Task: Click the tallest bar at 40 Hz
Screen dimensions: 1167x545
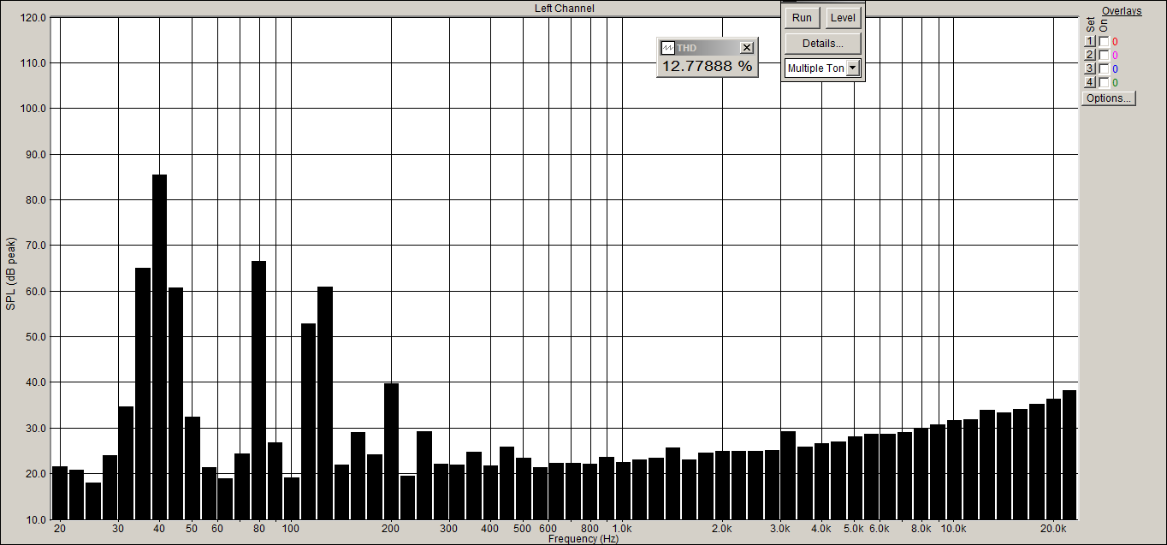Action: 160,347
